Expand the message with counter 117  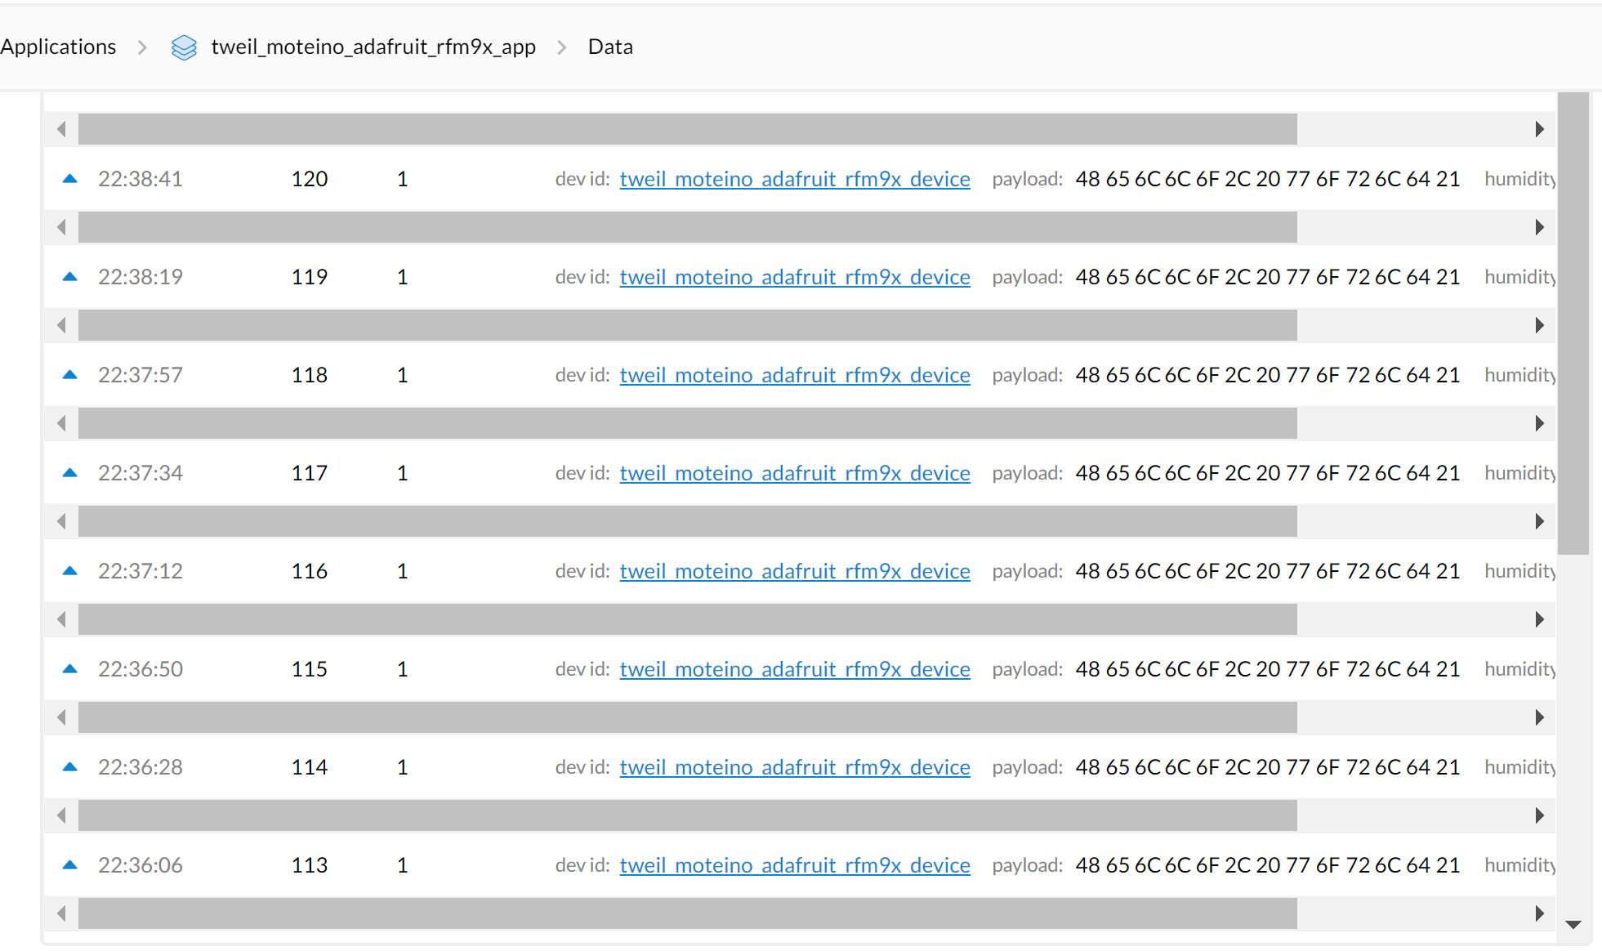coord(310,473)
